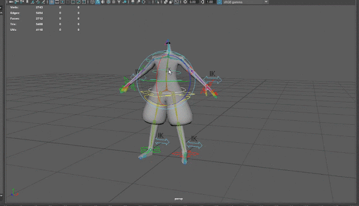This screenshot has width=359, height=206.
Task: Toggle the X-Ray Active Components icon
Action: click(171, 2)
